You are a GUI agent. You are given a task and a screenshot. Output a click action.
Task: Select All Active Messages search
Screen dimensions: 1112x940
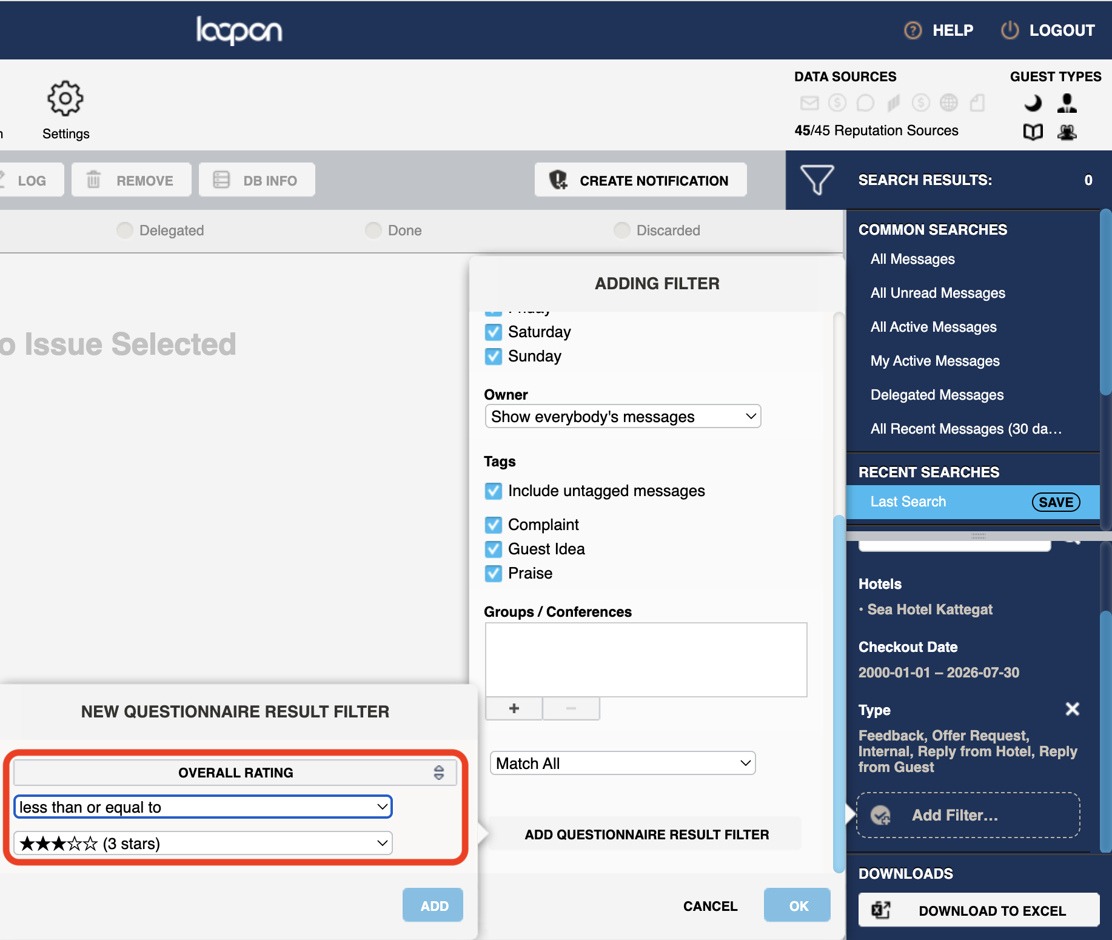click(934, 327)
